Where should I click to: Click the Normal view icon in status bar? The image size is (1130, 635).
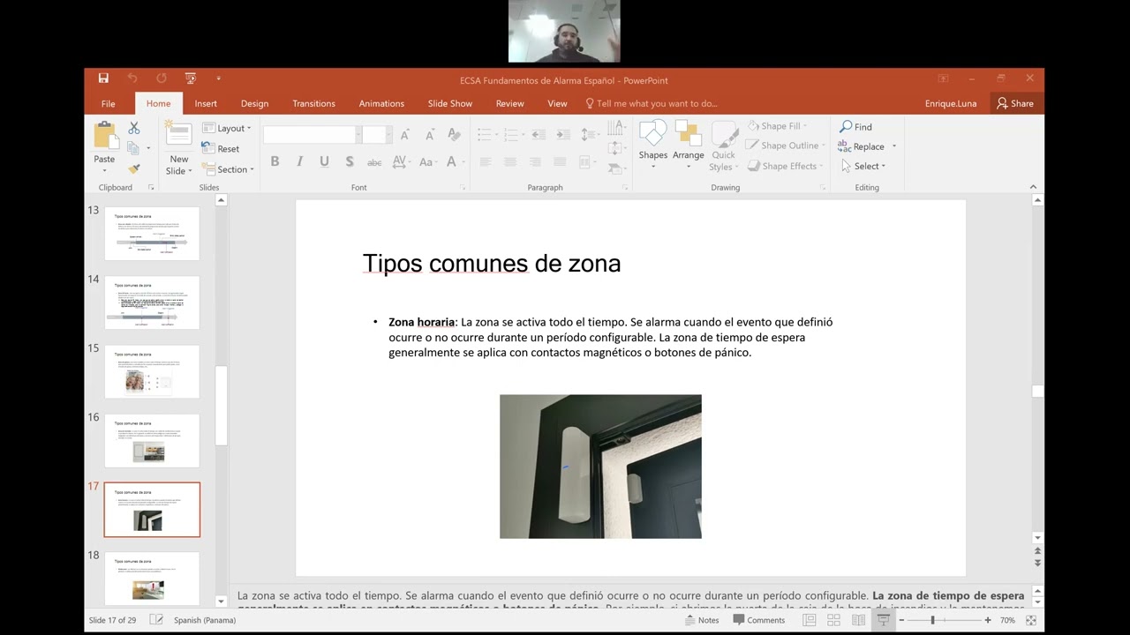coord(809,620)
